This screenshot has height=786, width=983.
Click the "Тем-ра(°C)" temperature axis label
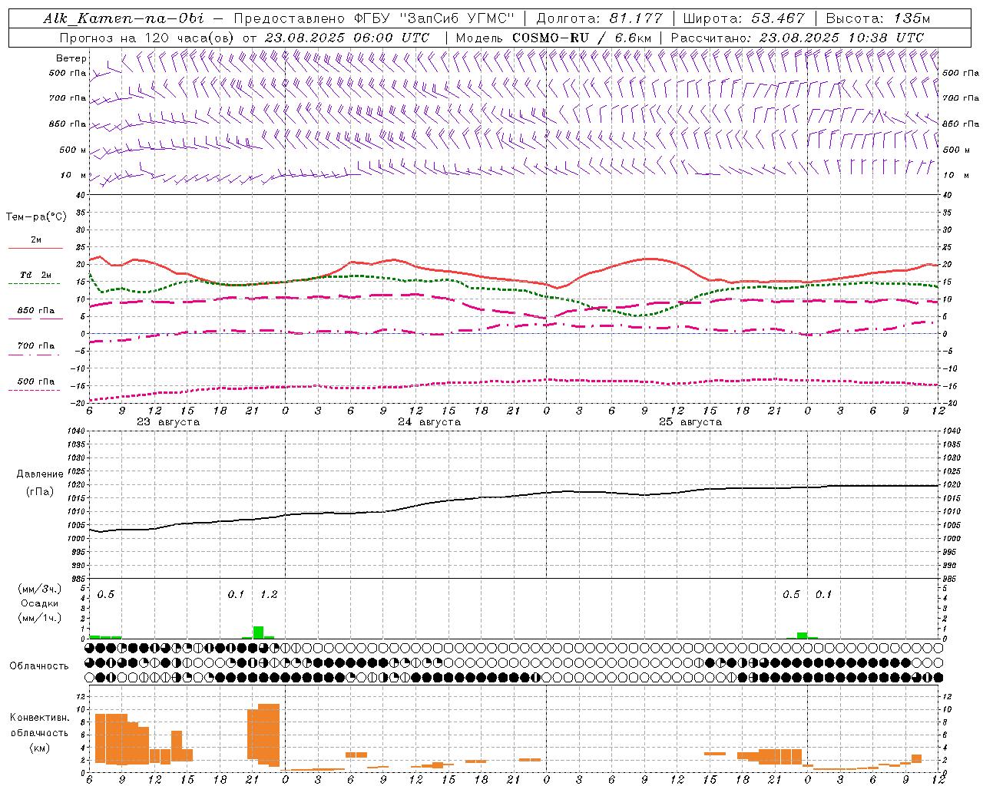tap(36, 217)
